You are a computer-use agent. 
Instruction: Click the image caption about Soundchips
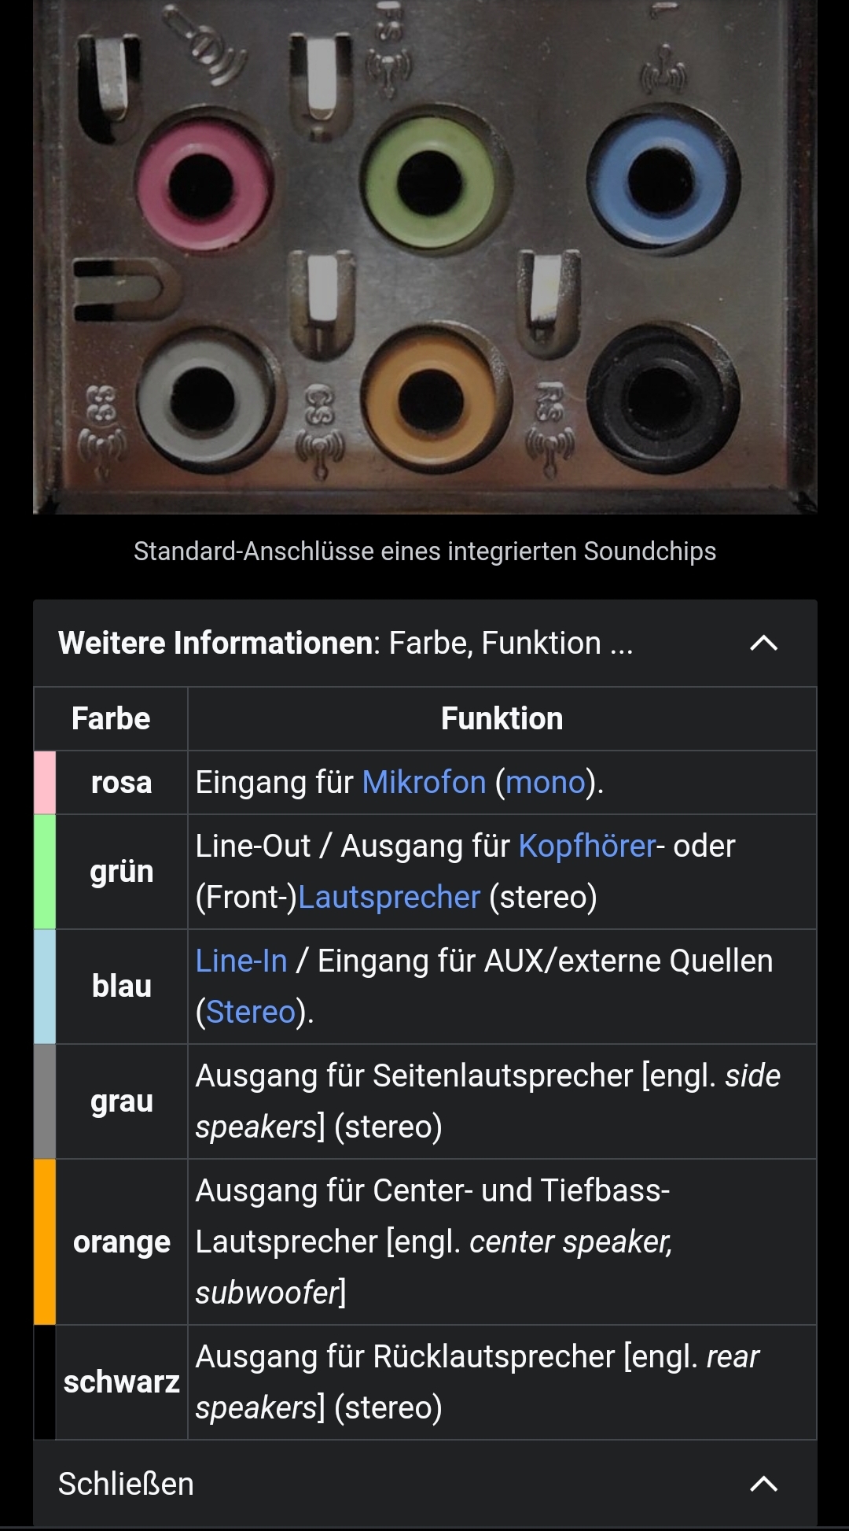click(424, 552)
